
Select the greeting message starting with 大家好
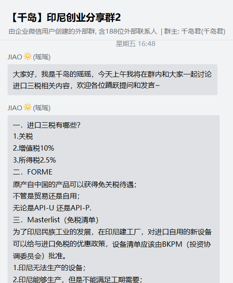[x=112, y=80]
